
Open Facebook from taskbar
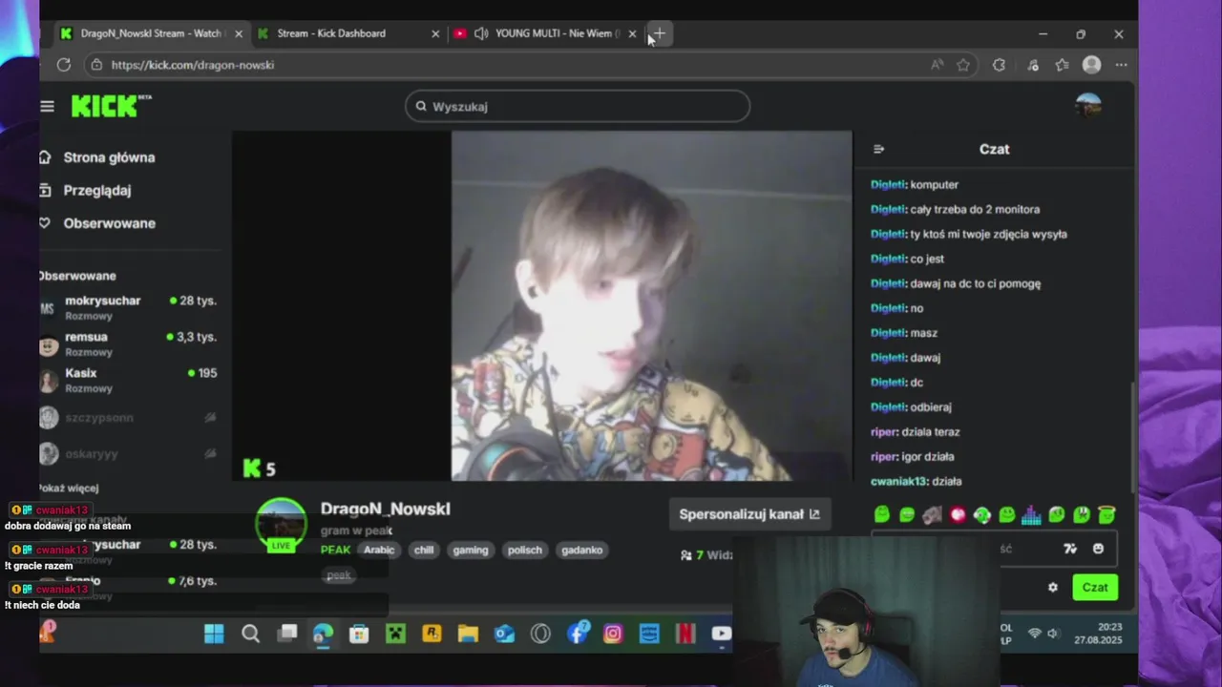(x=578, y=633)
